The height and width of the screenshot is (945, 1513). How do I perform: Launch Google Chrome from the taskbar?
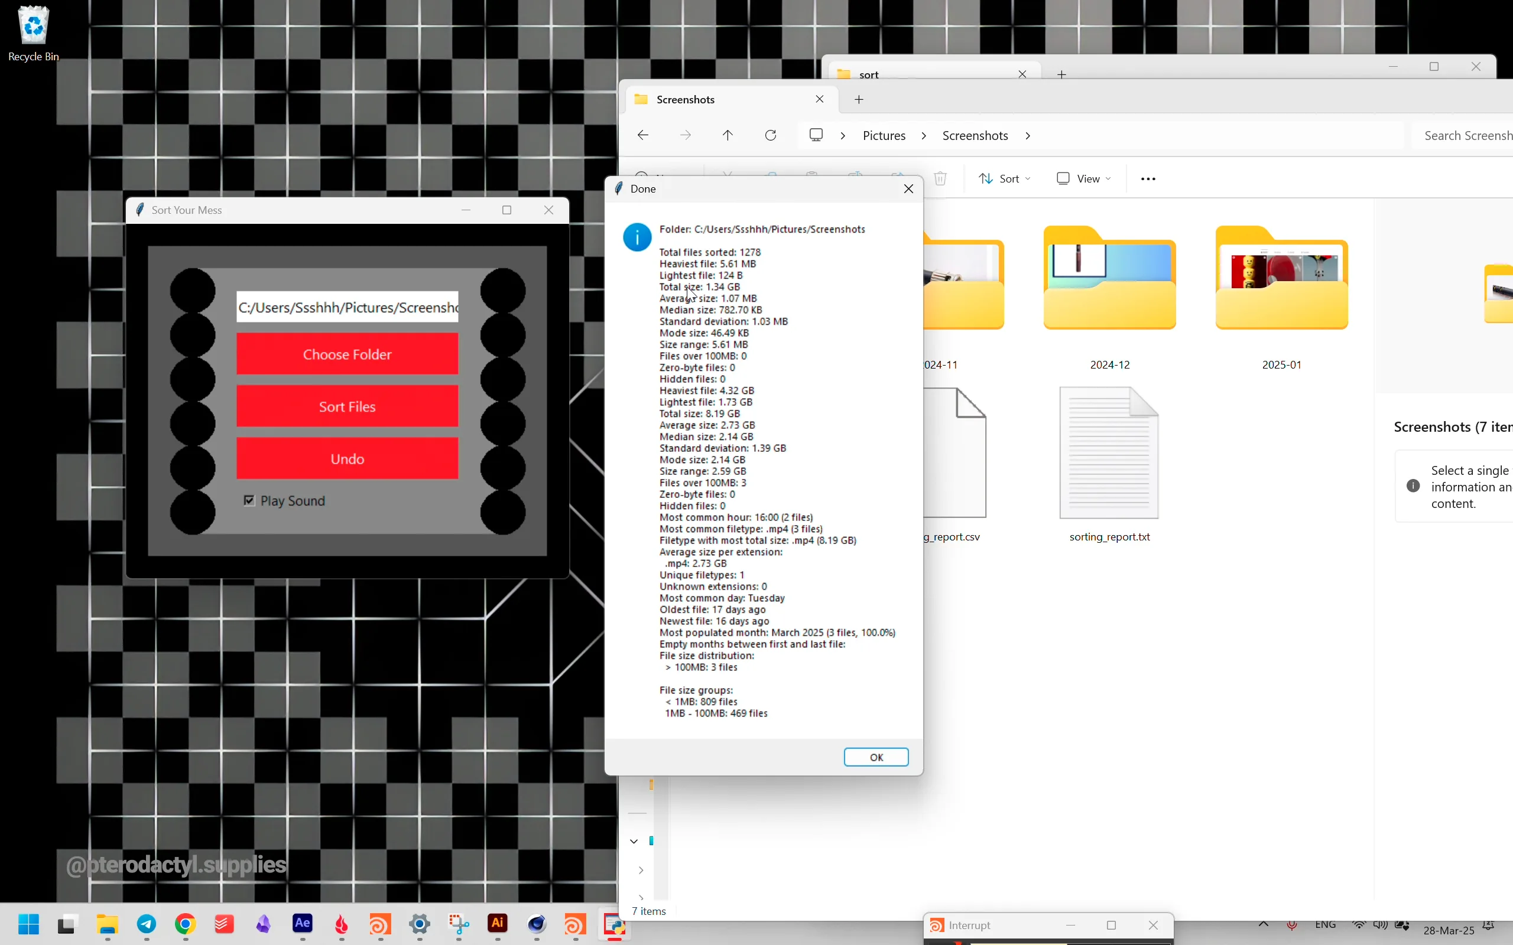coord(186,924)
